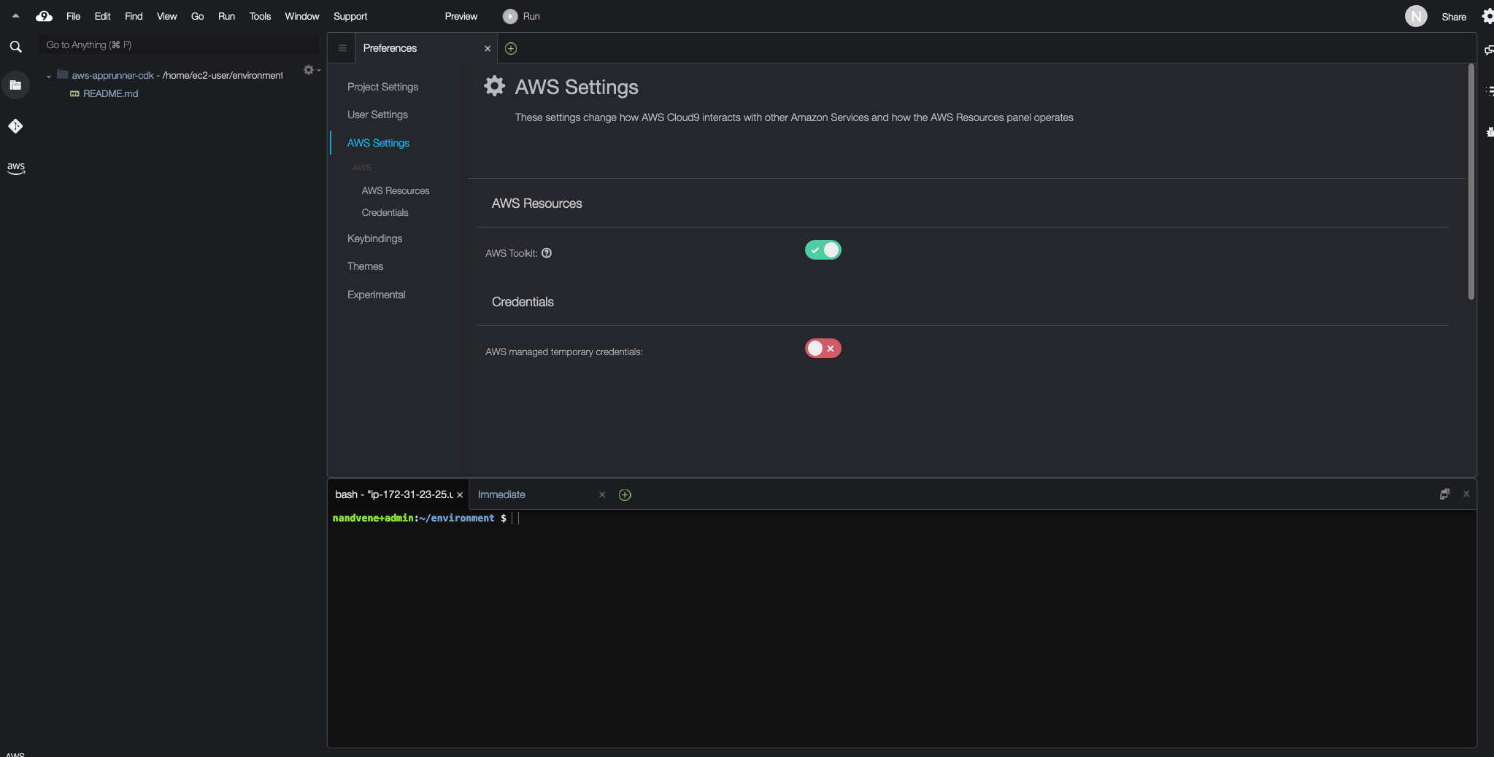Toggle the AWS Toolkit switch off
The height and width of the screenshot is (757, 1494).
click(823, 249)
